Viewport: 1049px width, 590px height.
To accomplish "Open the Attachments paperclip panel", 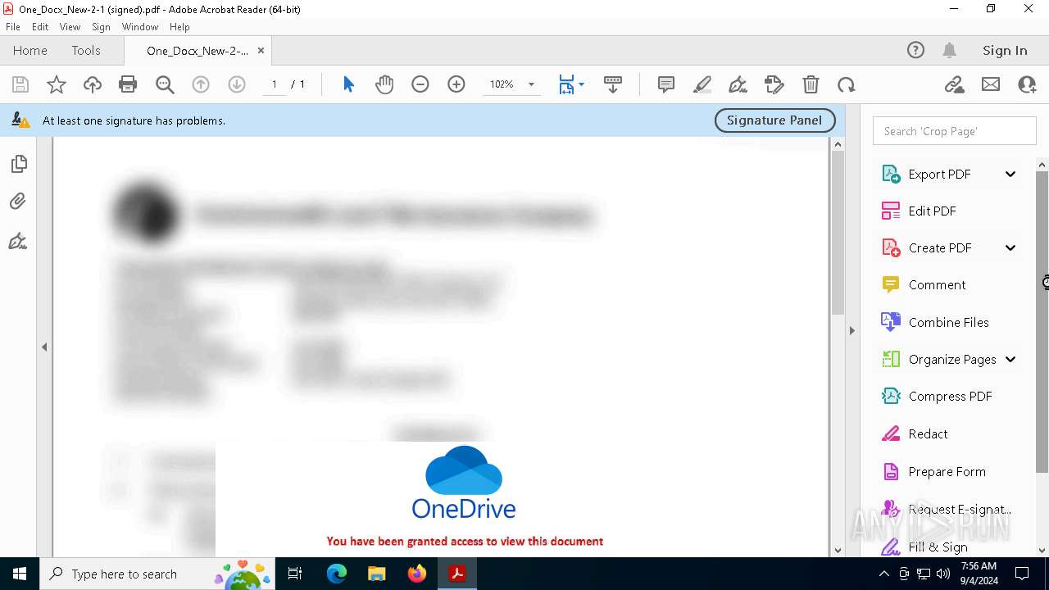I will (x=19, y=202).
